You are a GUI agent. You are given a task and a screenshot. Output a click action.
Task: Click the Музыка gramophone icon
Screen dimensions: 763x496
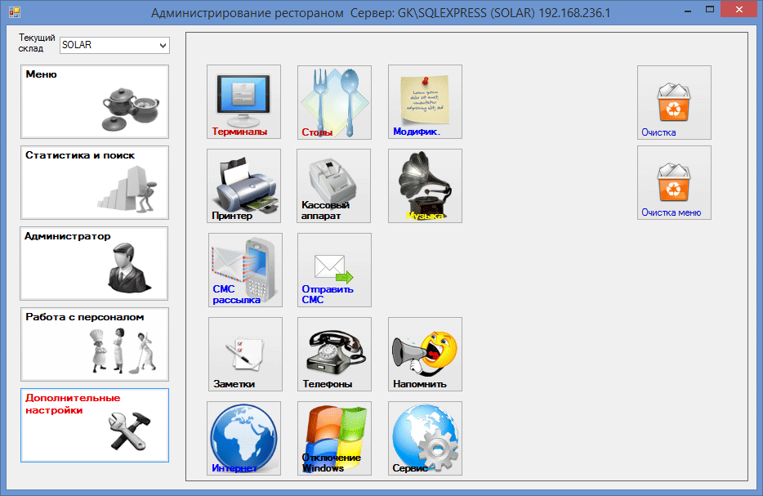point(425,185)
